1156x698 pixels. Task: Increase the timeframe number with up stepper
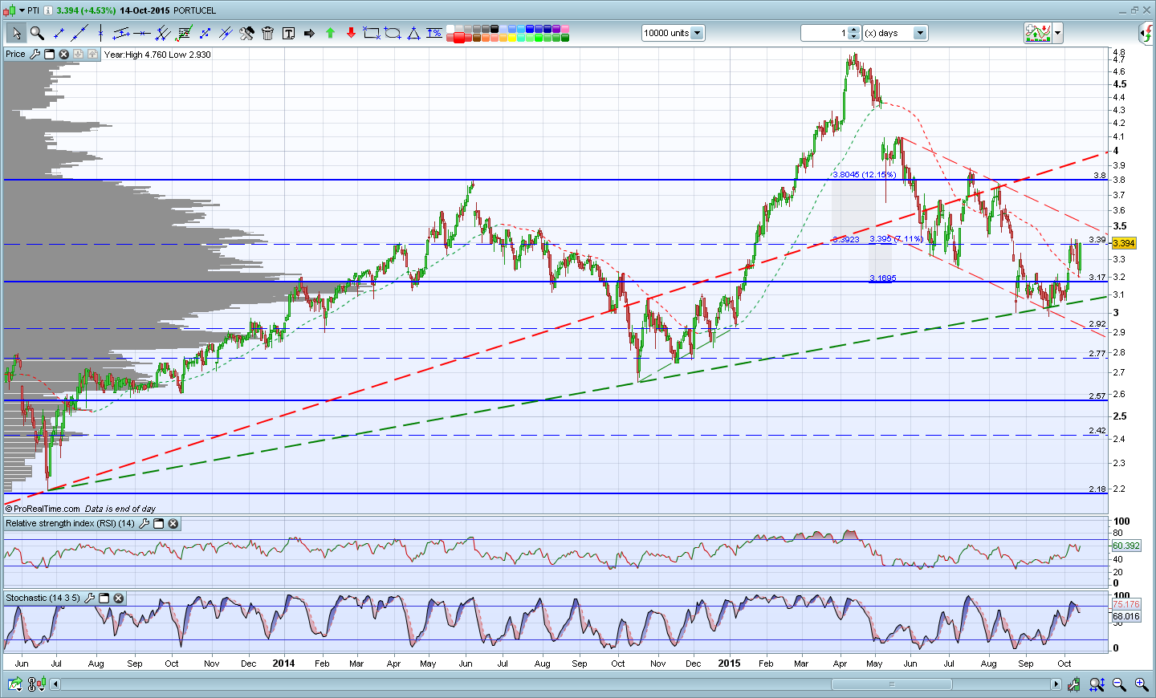point(854,30)
